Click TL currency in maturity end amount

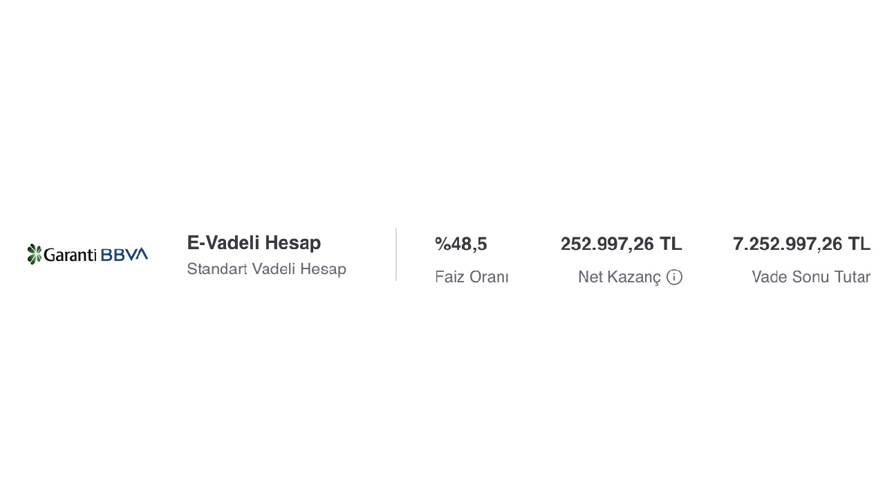859,244
